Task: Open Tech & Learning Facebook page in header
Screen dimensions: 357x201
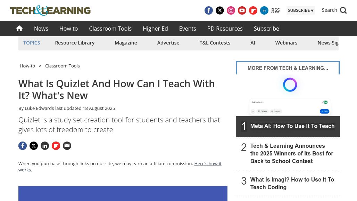Action: (x=209, y=10)
